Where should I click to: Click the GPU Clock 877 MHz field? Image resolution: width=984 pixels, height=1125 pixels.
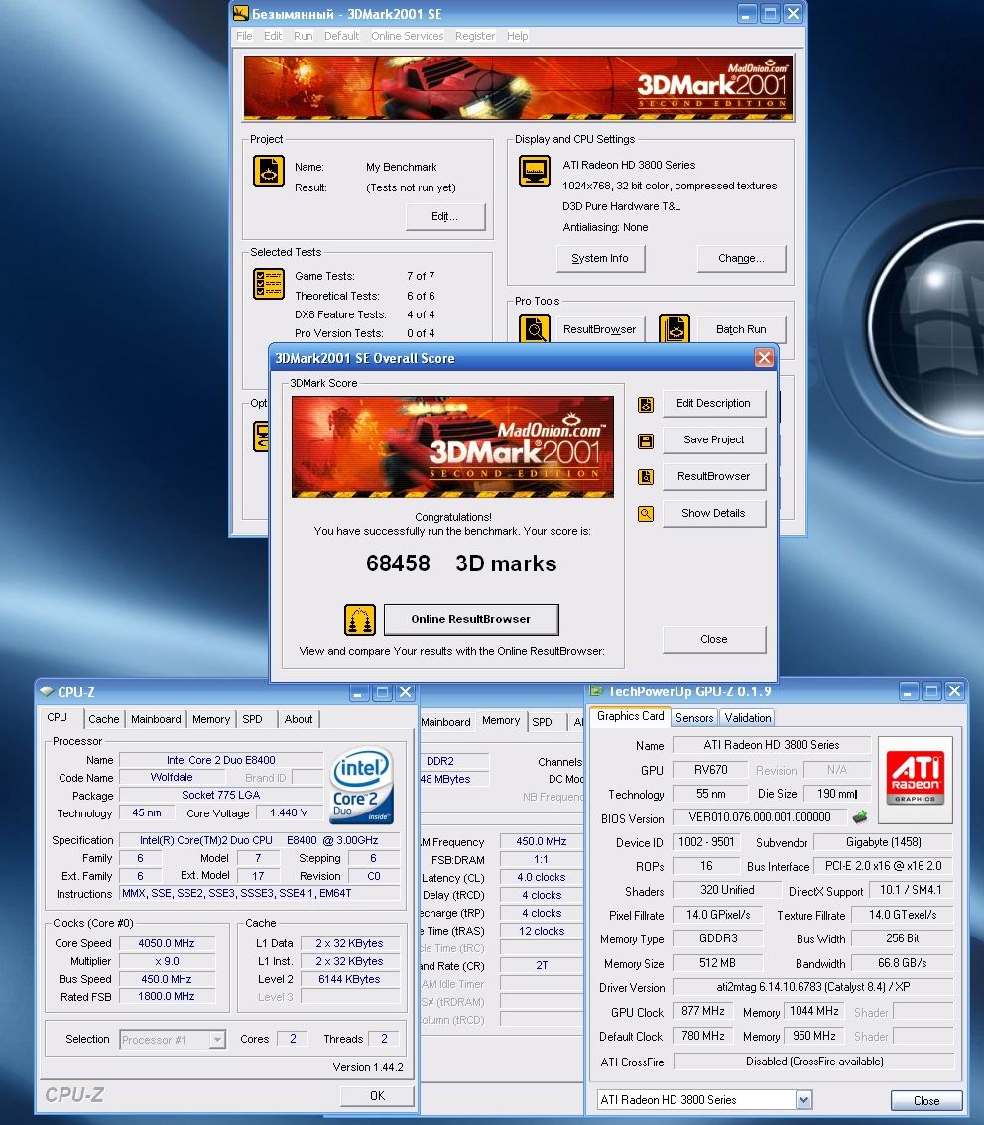tap(703, 1011)
